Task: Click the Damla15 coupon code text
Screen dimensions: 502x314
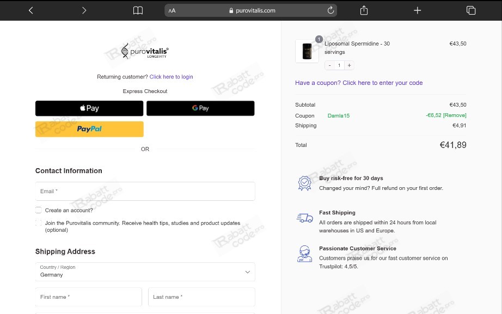Action: pyautogui.click(x=339, y=116)
